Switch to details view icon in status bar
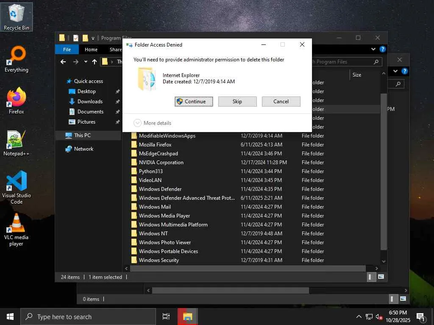This screenshot has height=325, width=434. [x=370, y=277]
